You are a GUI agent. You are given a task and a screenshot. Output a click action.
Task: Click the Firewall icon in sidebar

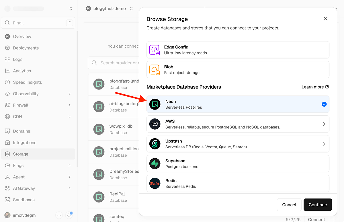coord(7,105)
